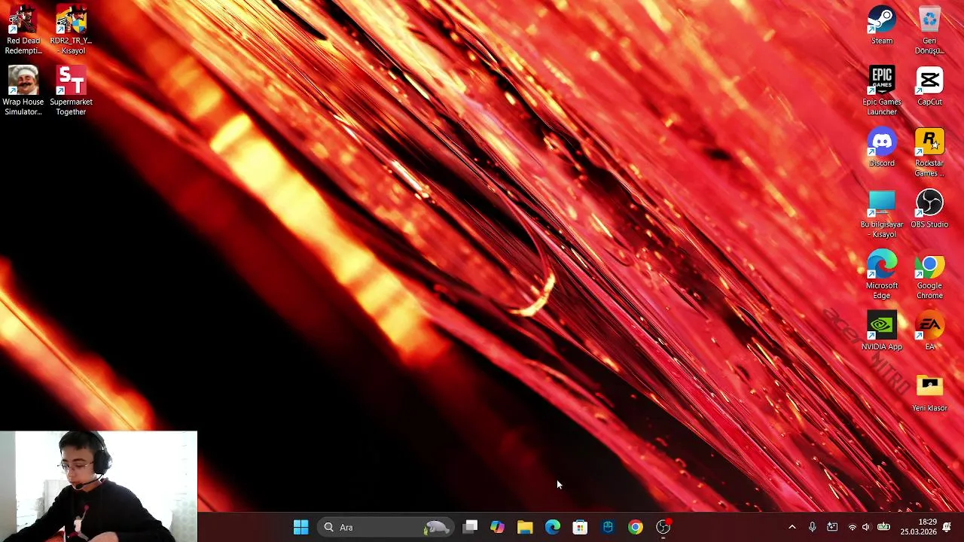Select the Geri Dönüşüm recycle bin
Viewport: 964px width, 542px height.
tap(929, 29)
